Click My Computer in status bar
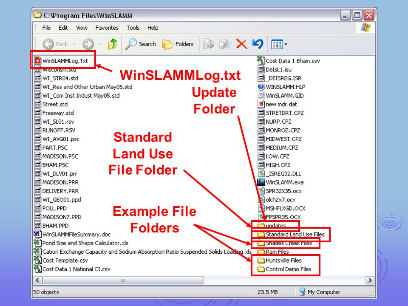Screen dimensions: 408x306 pyautogui.click(x=320, y=292)
